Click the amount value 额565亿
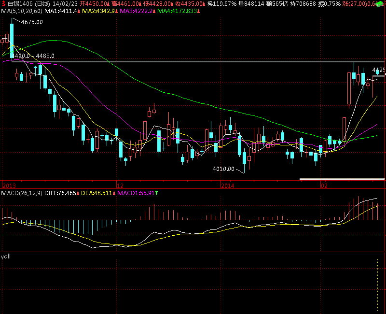This screenshot has height=314, width=386. [x=277, y=4]
